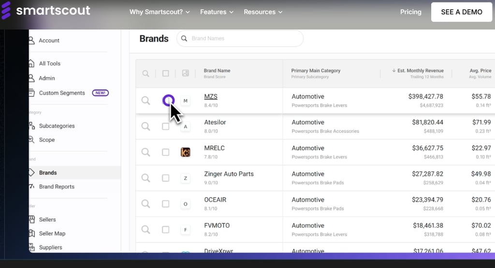The image size is (495, 268).
Task: Open Subcategories in the sidebar
Action: [57, 126]
